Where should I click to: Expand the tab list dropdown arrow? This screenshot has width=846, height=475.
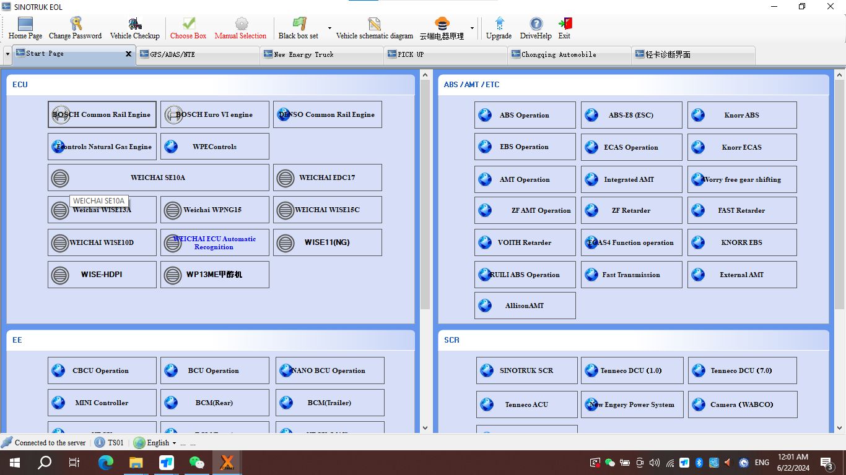coord(7,54)
